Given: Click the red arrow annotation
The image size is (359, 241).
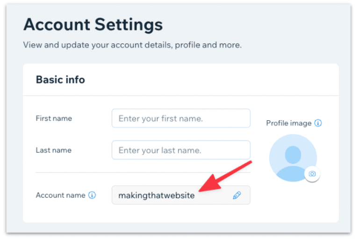Looking at the screenshot, I should click(224, 176).
